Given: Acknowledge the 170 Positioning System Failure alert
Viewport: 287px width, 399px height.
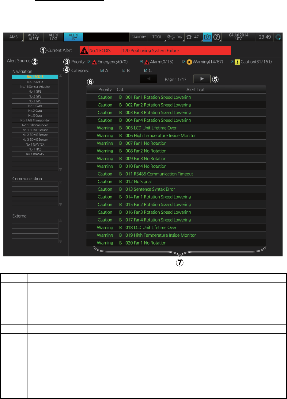Looking at the screenshot, I should click(155, 50).
